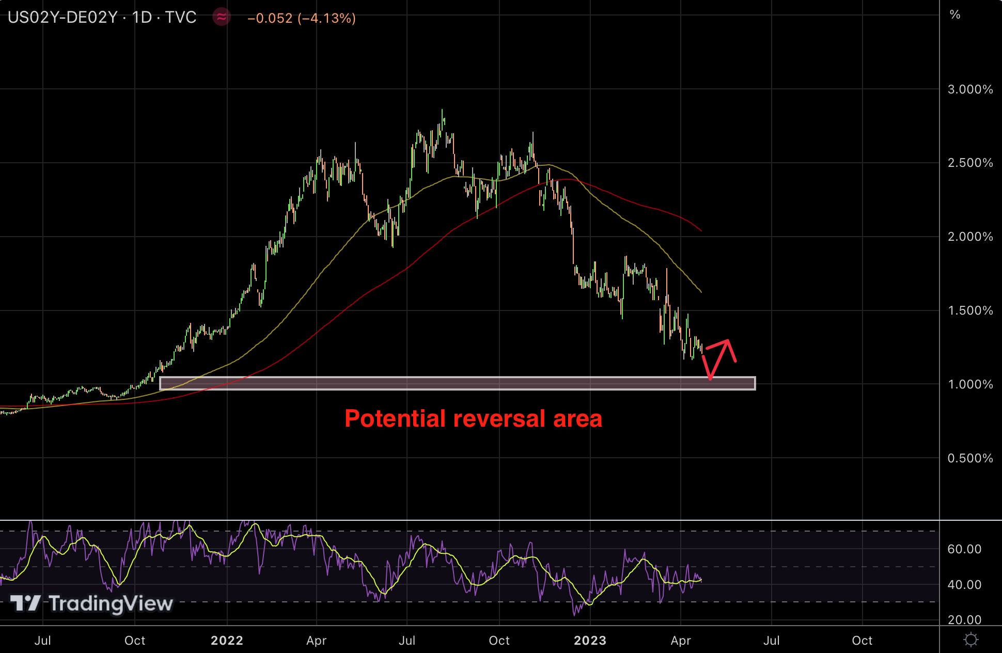Viewport: 1002px width, 653px height.
Task: Click the 20.00 RSI scale label
Action: [964, 619]
